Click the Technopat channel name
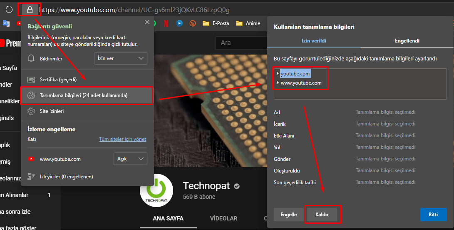Viewport: 454px width, 230px height. click(206, 185)
